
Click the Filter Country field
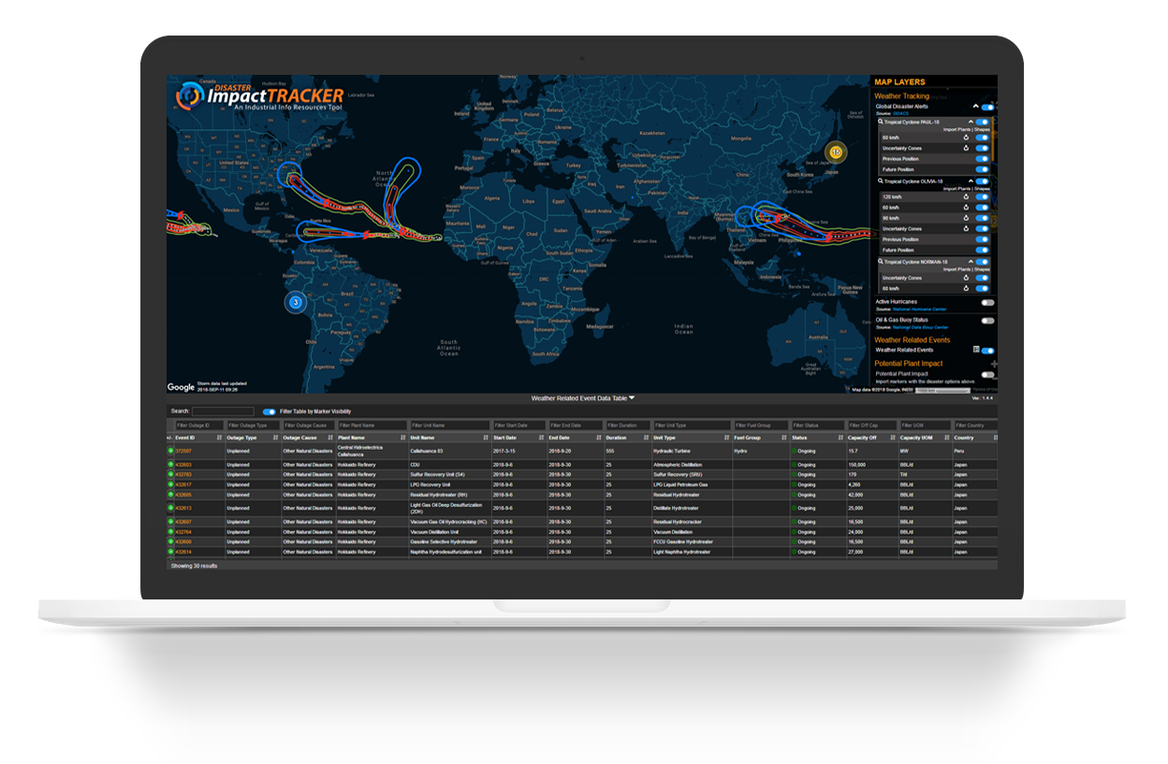(x=976, y=425)
